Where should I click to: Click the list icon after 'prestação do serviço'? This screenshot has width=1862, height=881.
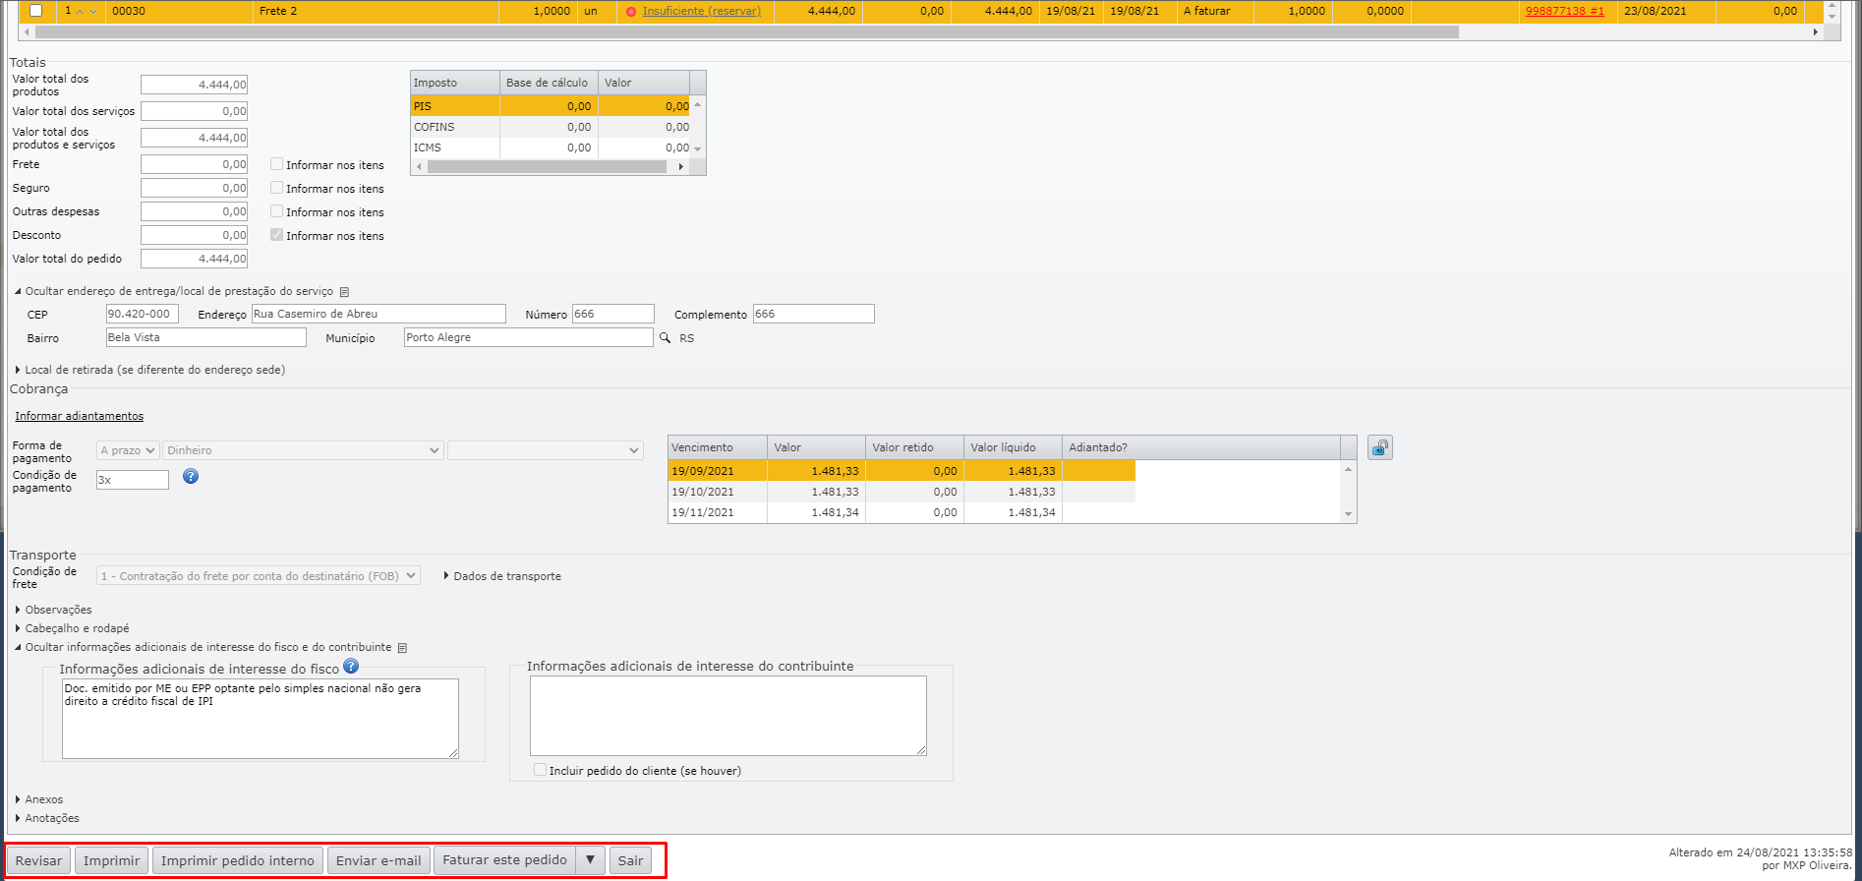point(344,292)
